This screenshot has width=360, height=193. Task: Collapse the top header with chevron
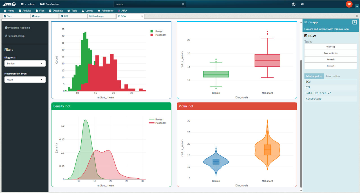357,6
